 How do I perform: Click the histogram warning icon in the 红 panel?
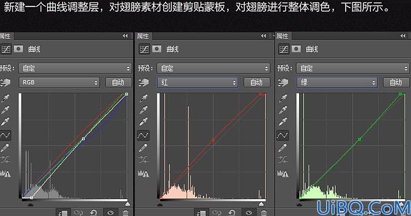(144, 173)
